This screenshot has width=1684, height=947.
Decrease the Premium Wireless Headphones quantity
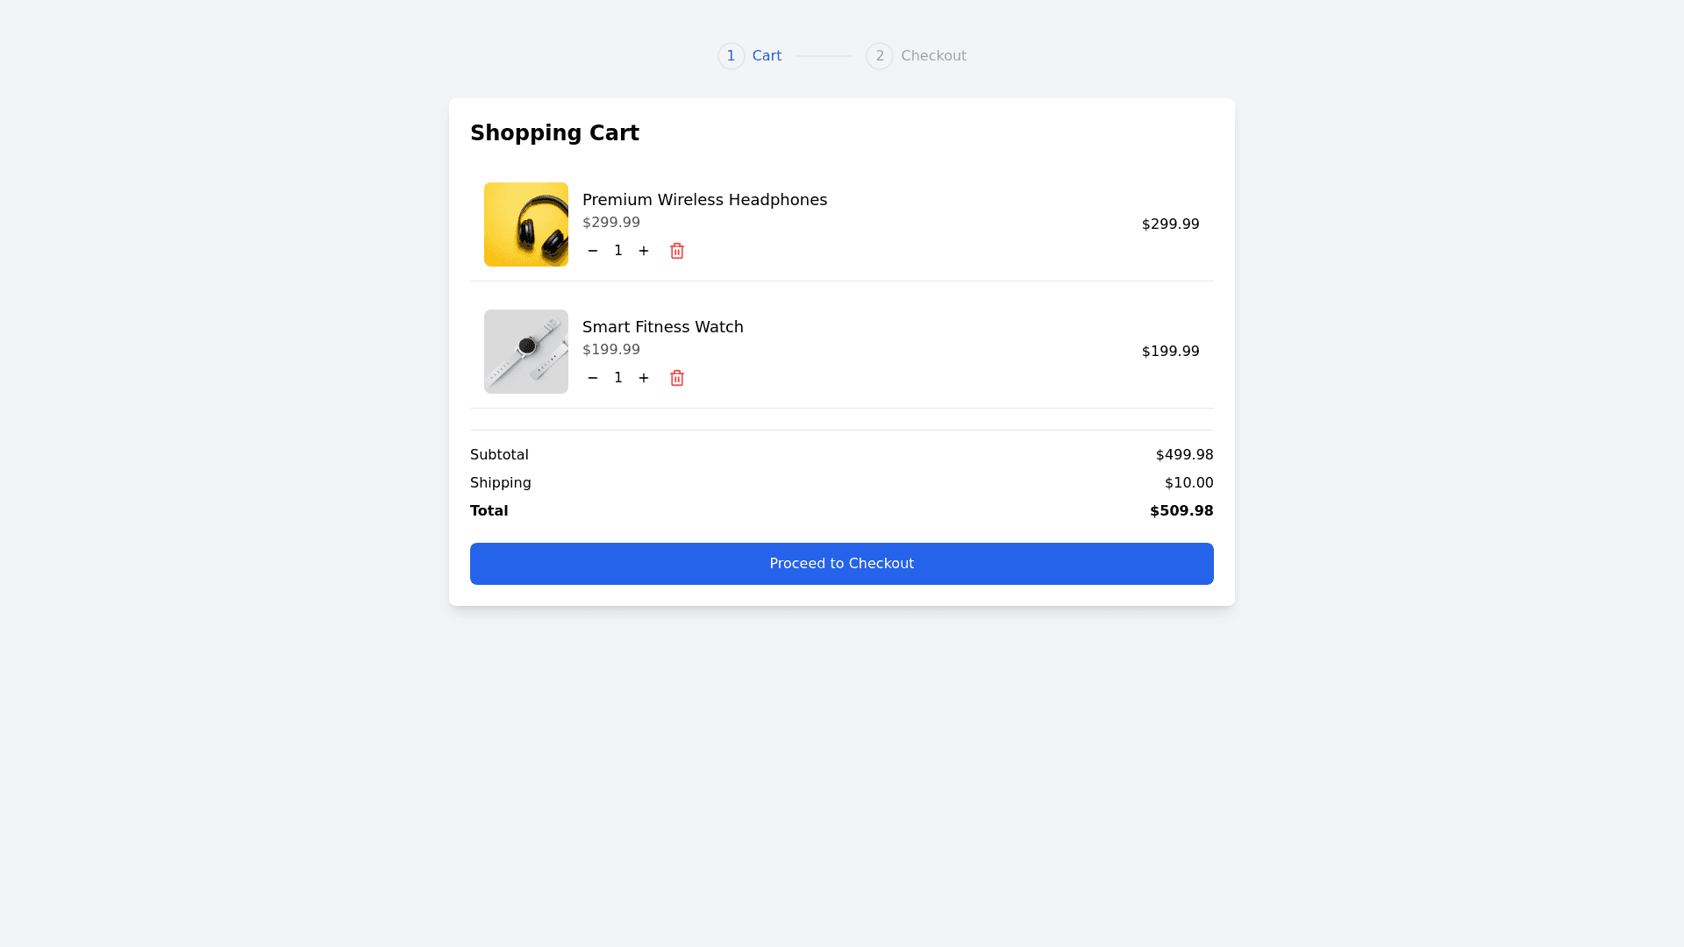click(x=593, y=251)
